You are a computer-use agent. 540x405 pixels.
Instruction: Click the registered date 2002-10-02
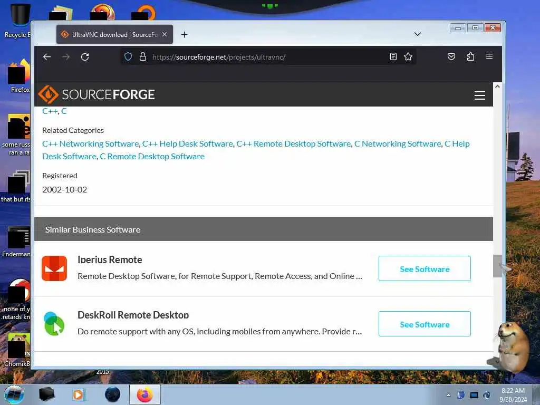[65, 189]
